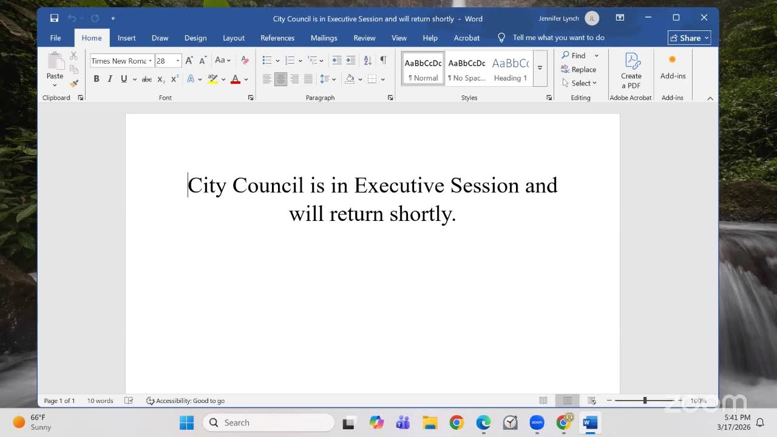Click the Format Painter brush icon
Screen dimensions: 777x437
[x=73, y=83]
